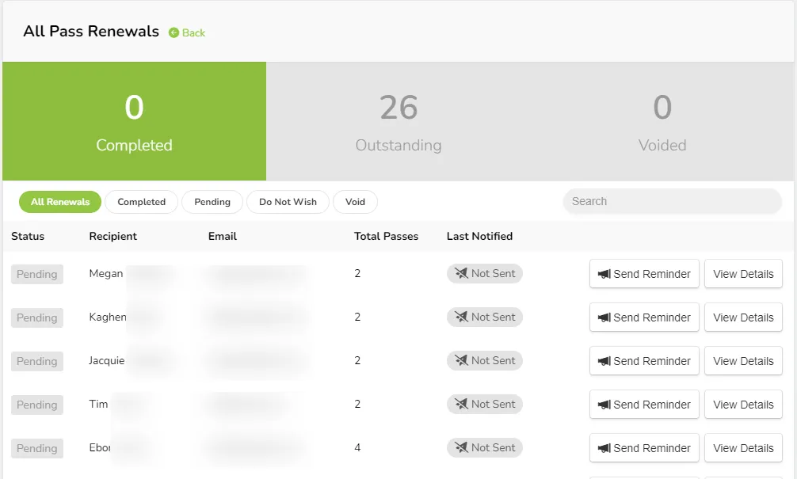Viewport: 797px width, 479px height.
Task: Click the Pending status badge for Jacquie
Action: click(37, 362)
